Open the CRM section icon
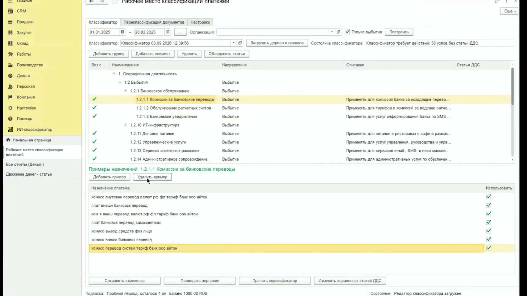The height and width of the screenshot is (296, 527). coord(10,11)
